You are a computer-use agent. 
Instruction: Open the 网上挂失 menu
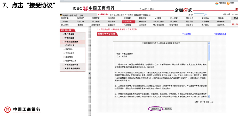pos(189,18)
